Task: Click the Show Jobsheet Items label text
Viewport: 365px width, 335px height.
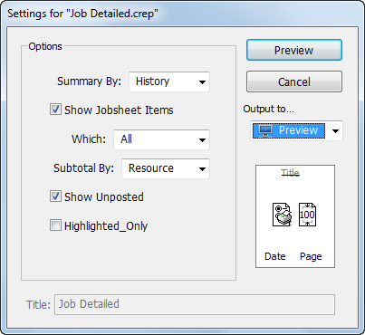Action: pyautogui.click(x=119, y=110)
